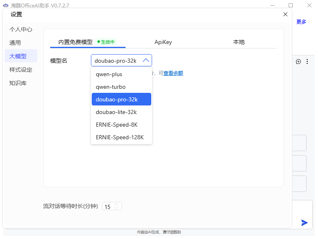The image size is (318, 239).
Task: Close the 海鹦OfficeAI助手 main window
Action: pos(309,5)
